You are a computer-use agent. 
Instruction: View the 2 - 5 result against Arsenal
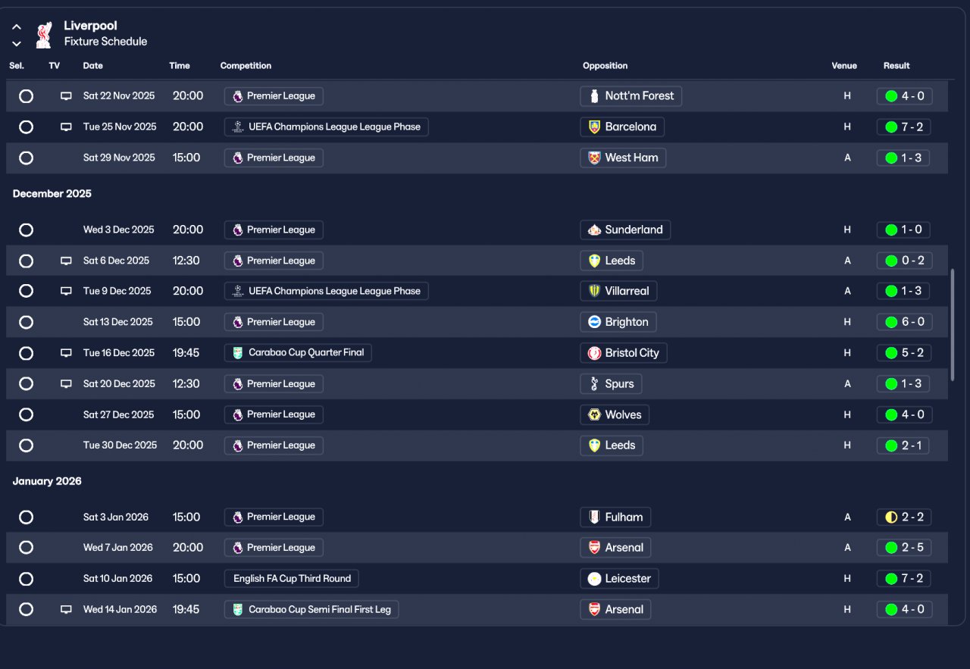point(904,548)
